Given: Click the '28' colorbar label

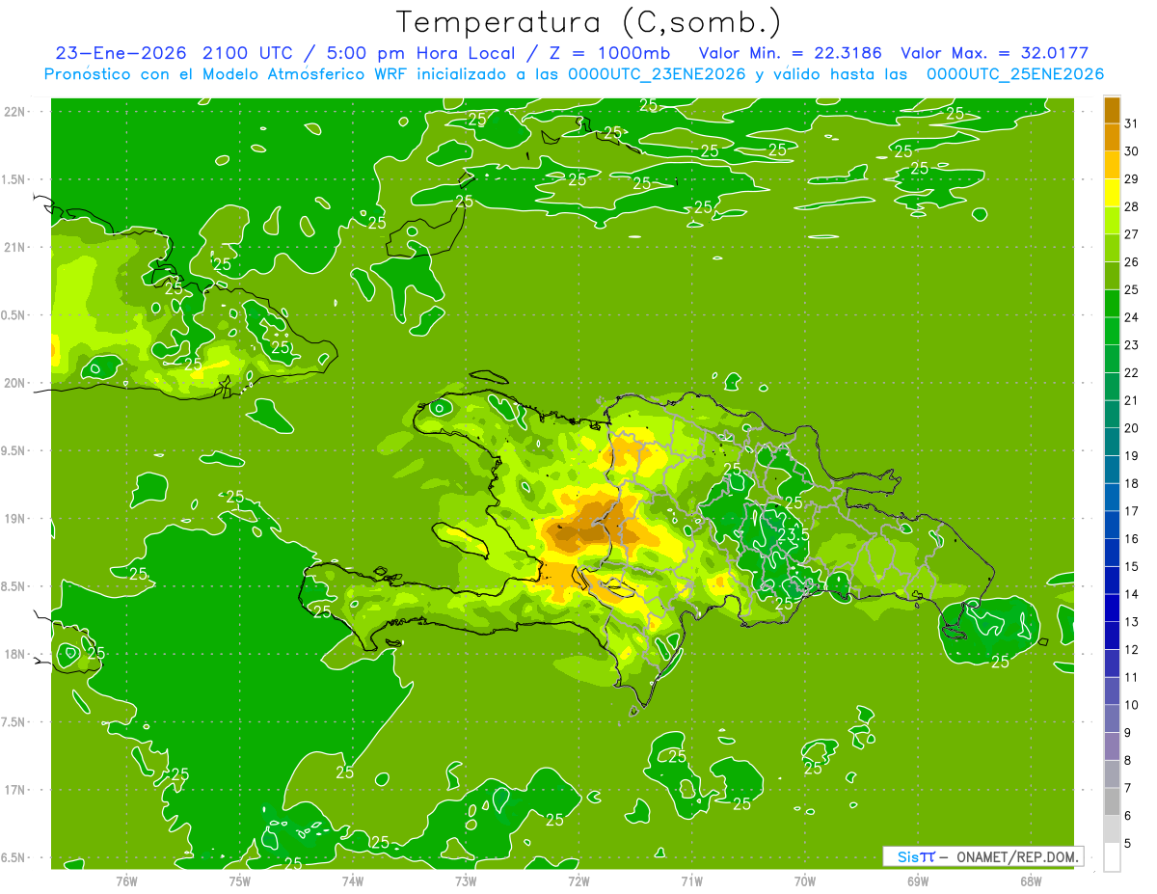Looking at the screenshot, I should click(x=1132, y=206).
